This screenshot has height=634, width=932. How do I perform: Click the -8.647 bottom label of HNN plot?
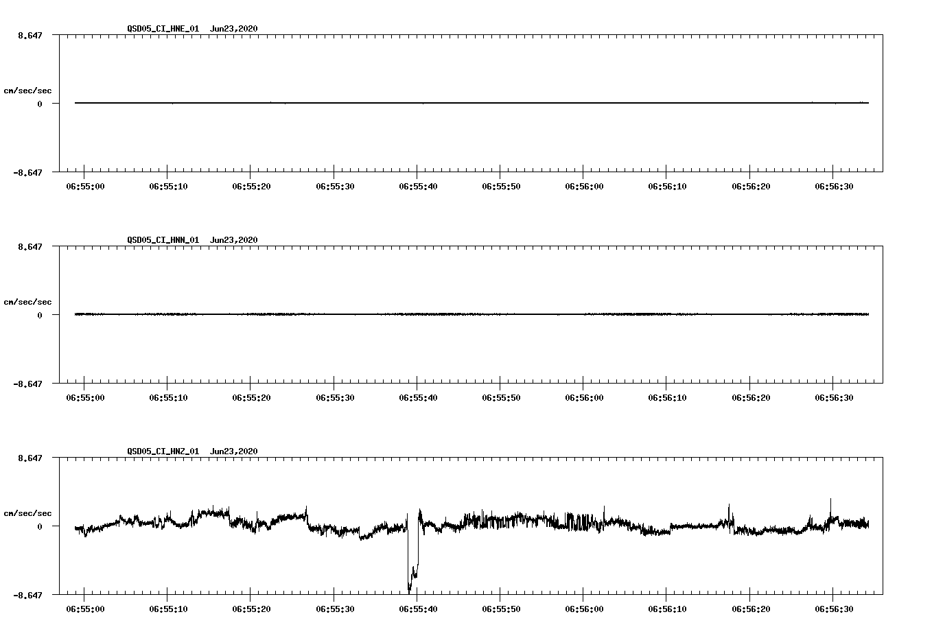(27, 384)
